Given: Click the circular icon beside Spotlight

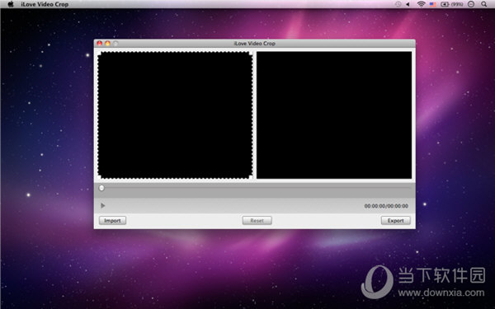Looking at the screenshot, I should [471, 4].
